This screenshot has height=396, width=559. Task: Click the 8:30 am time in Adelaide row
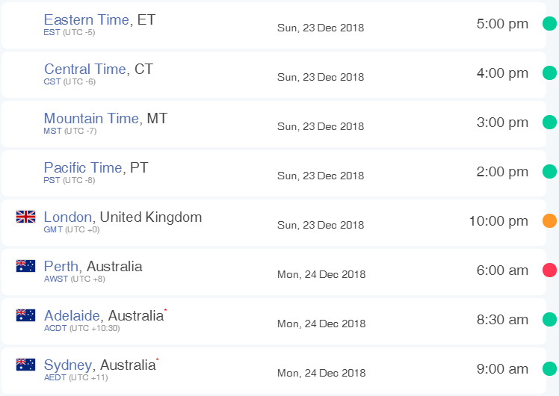point(502,319)
